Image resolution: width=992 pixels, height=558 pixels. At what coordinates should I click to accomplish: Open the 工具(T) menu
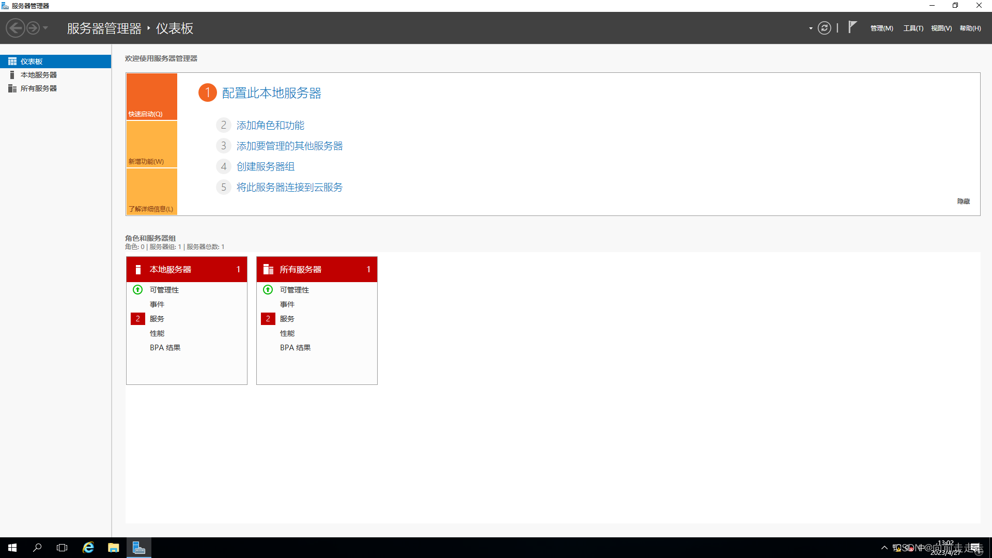(x=913, y=28)
